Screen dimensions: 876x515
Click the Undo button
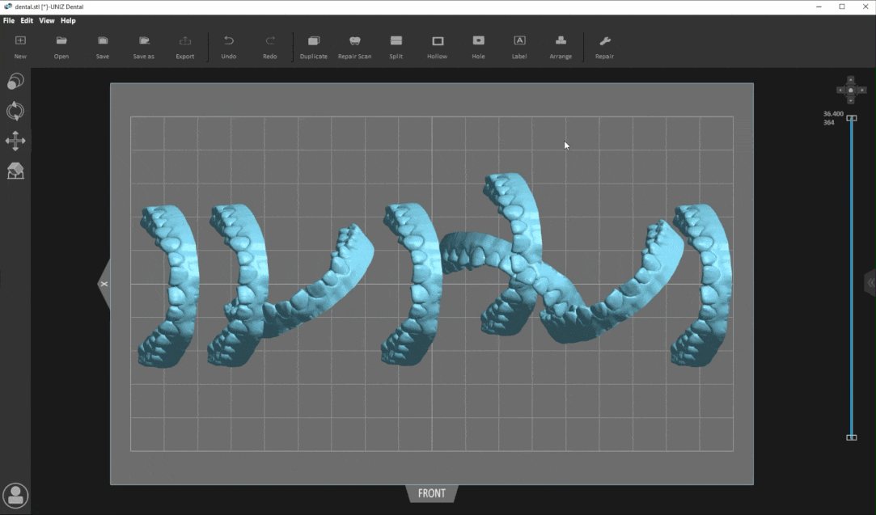[x=229, y=47]
